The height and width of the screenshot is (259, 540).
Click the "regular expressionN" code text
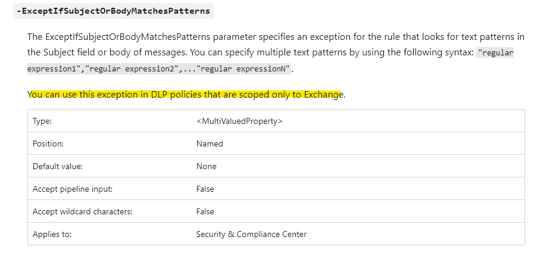(244, 69)
